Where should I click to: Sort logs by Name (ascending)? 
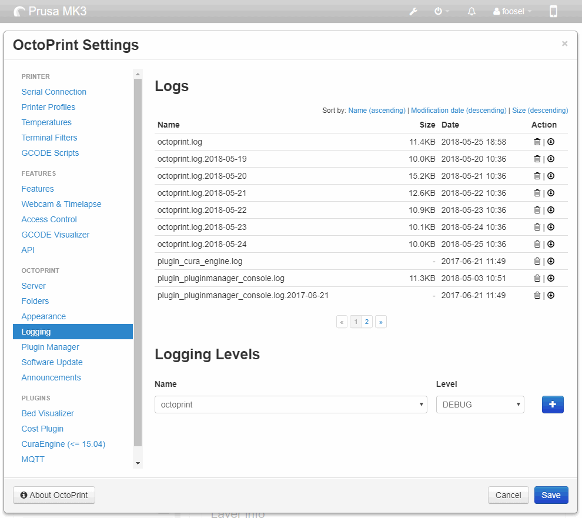pyautogui.click(x=377, y=111)
